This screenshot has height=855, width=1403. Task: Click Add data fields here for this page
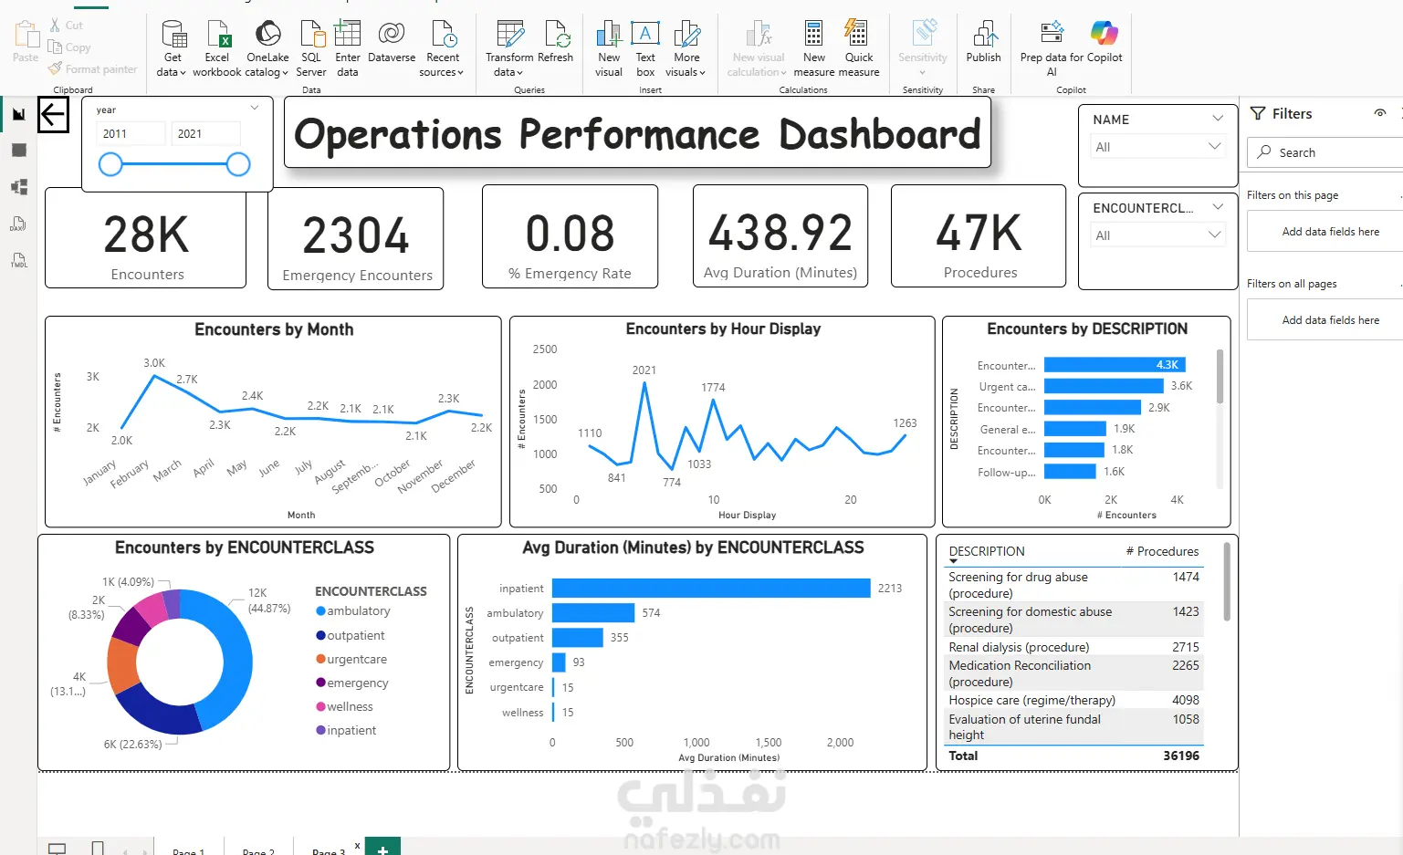point(1330,232)
